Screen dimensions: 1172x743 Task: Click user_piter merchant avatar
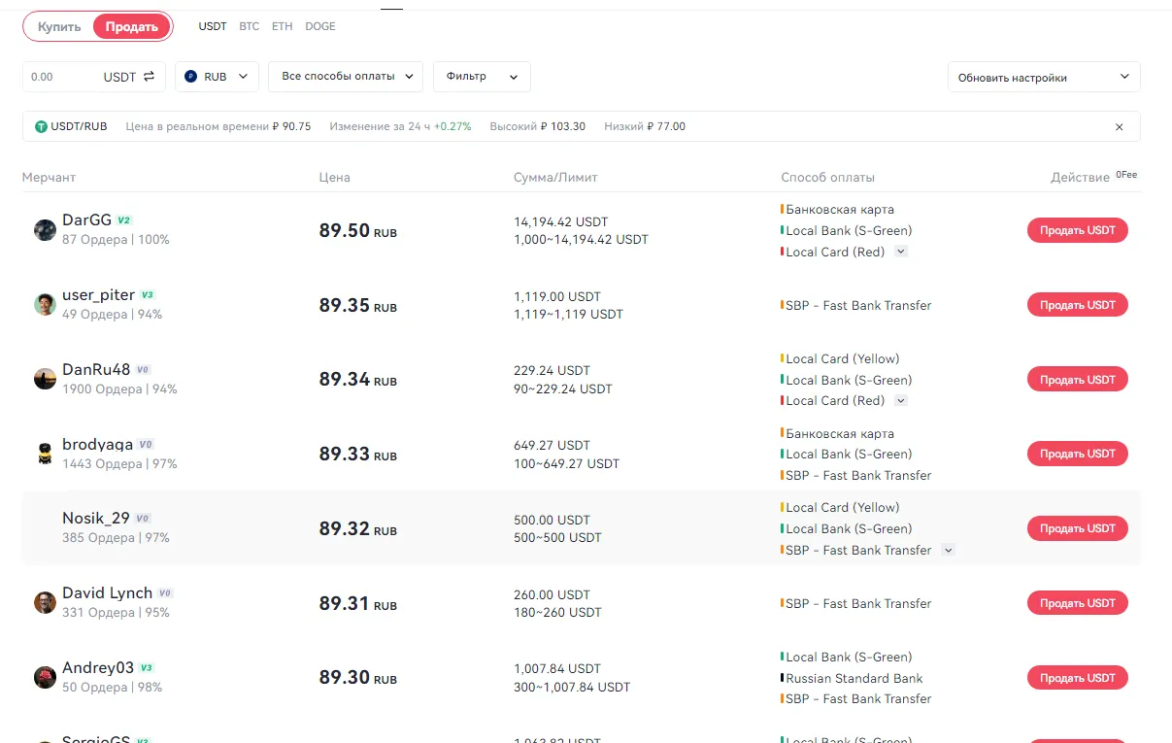tap(45, 305)
